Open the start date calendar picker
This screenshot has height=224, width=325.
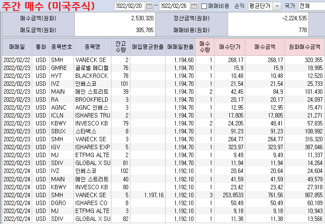coord(149,6)
